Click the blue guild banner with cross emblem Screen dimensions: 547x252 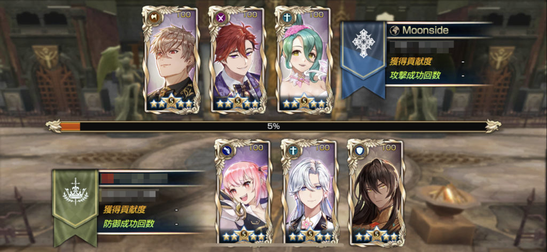tap(363, 60)
